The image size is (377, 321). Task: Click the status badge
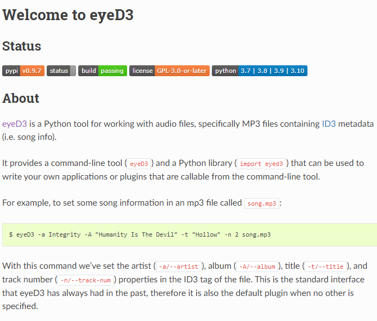pyautogui.click(x=61, y=71)
